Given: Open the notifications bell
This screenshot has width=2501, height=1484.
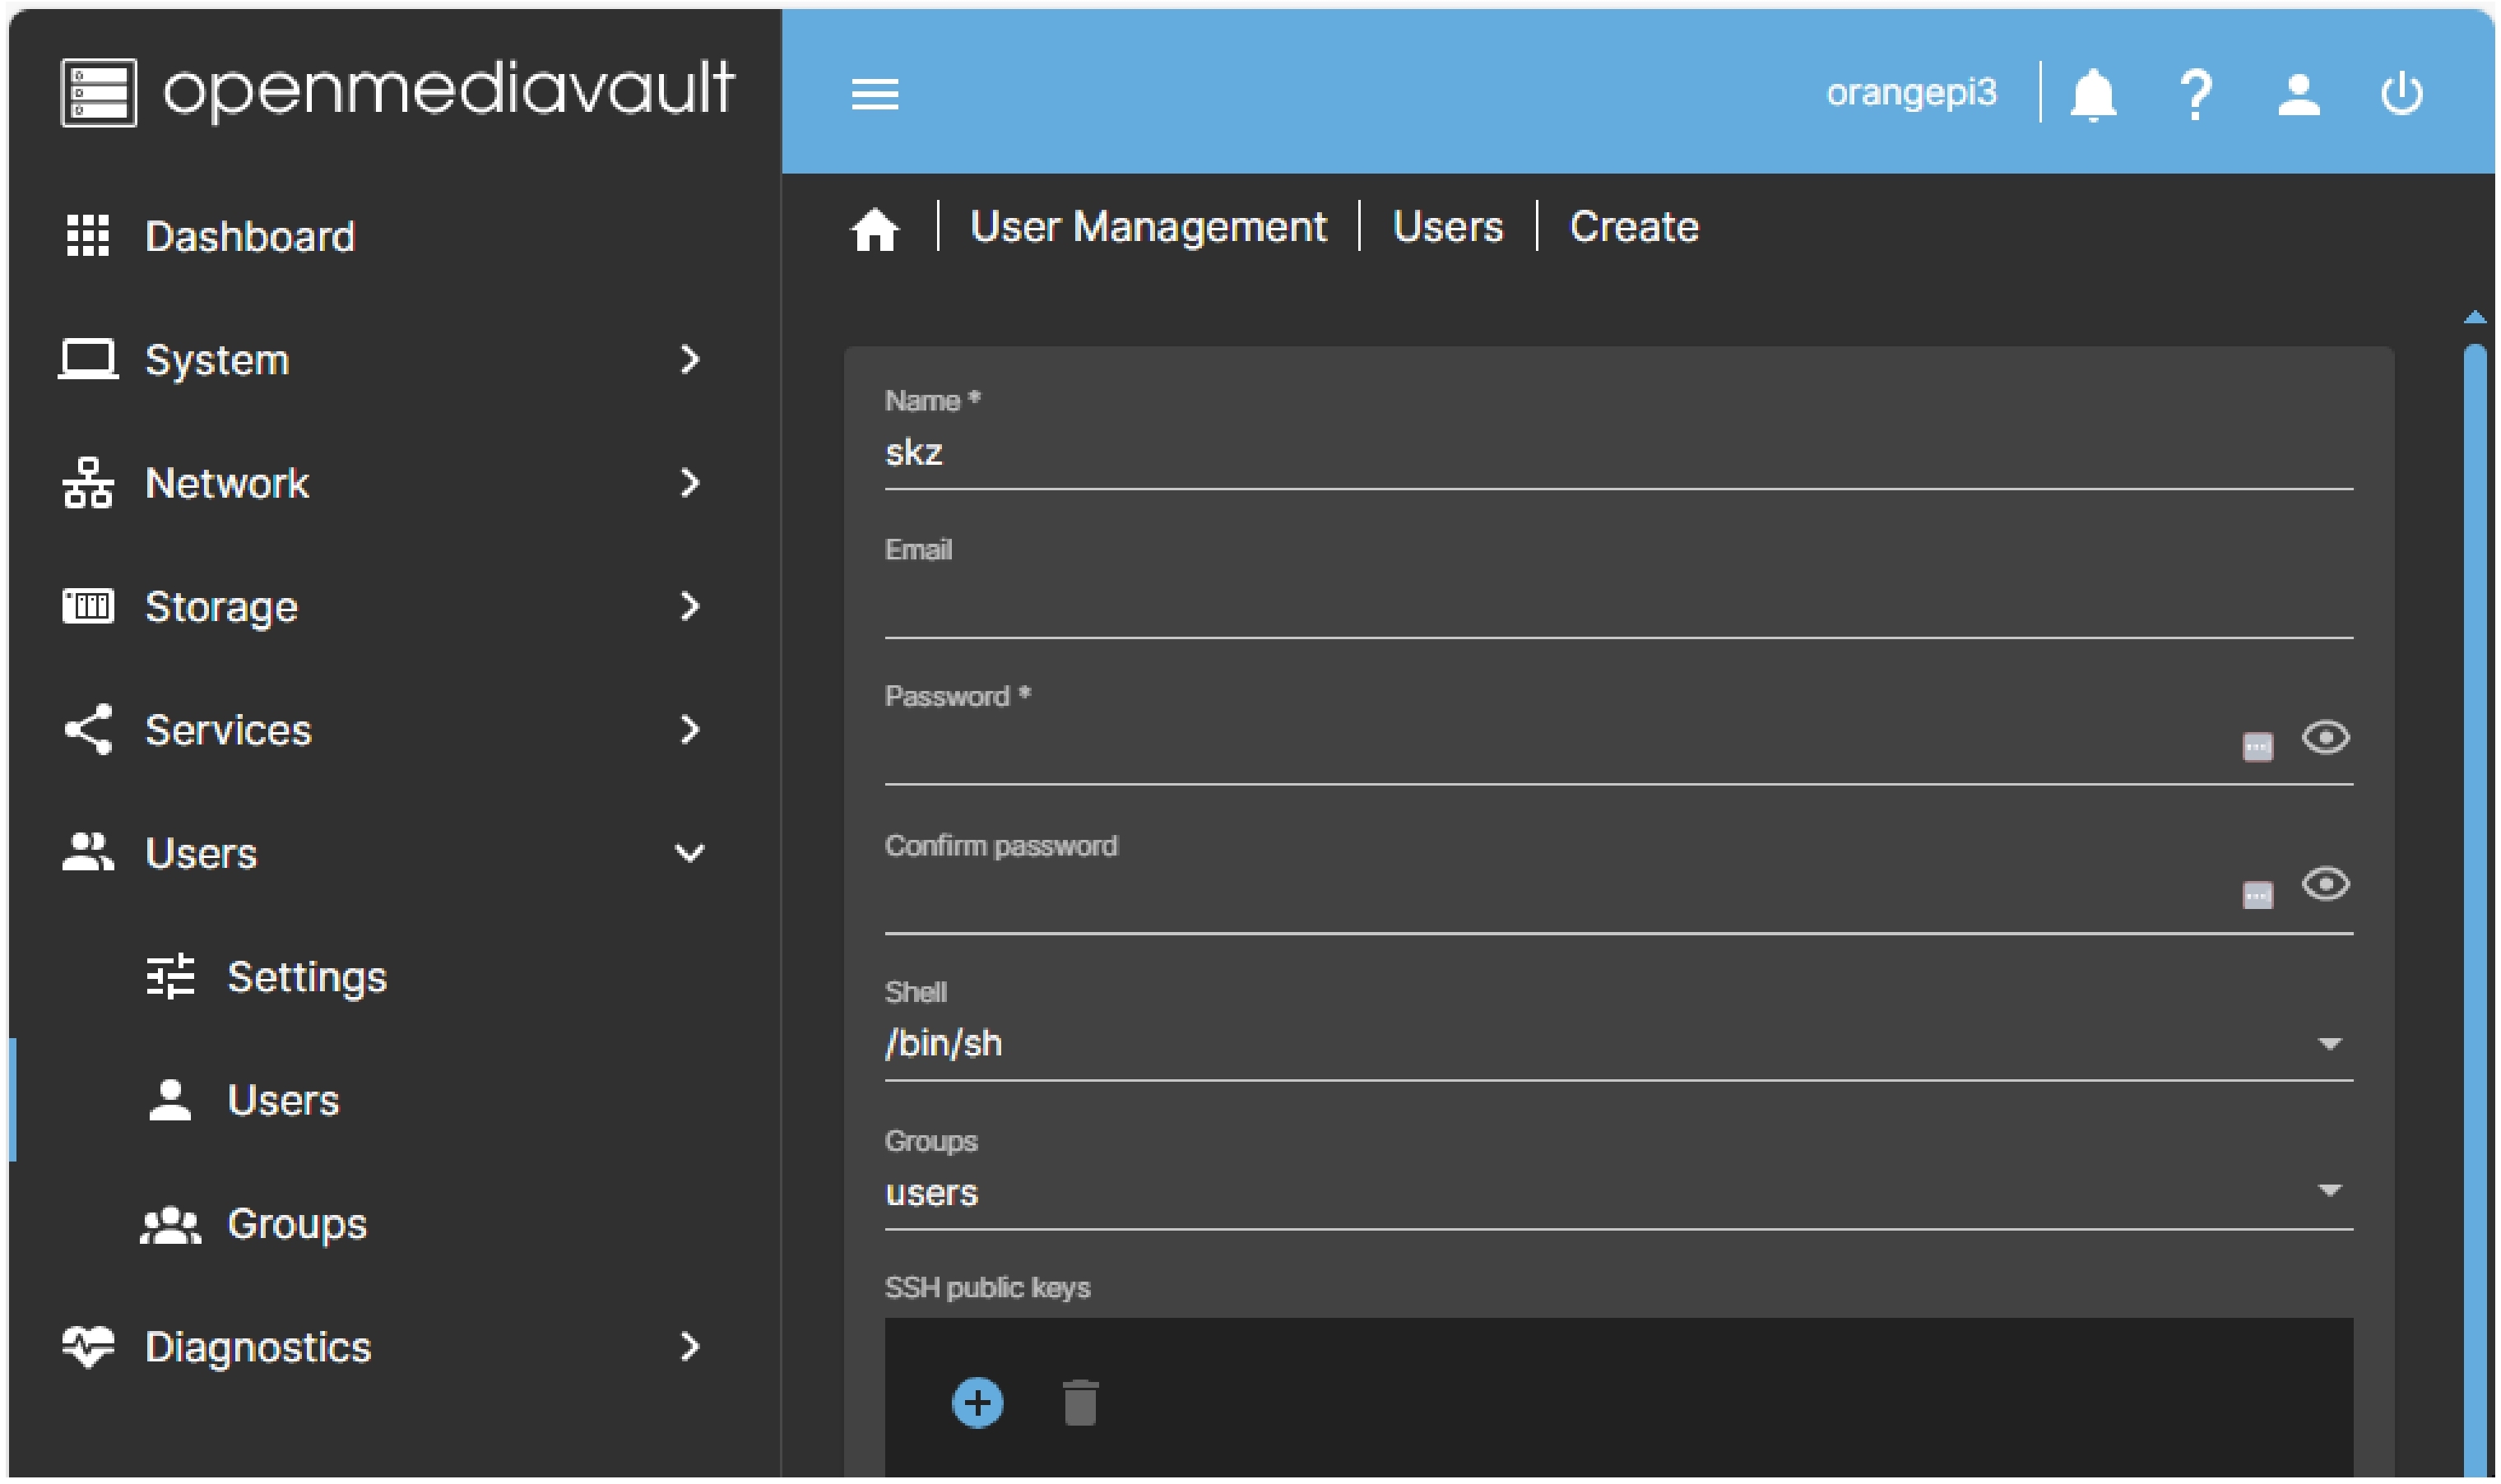Looking at the screenshot, I should click(2092, 95).
